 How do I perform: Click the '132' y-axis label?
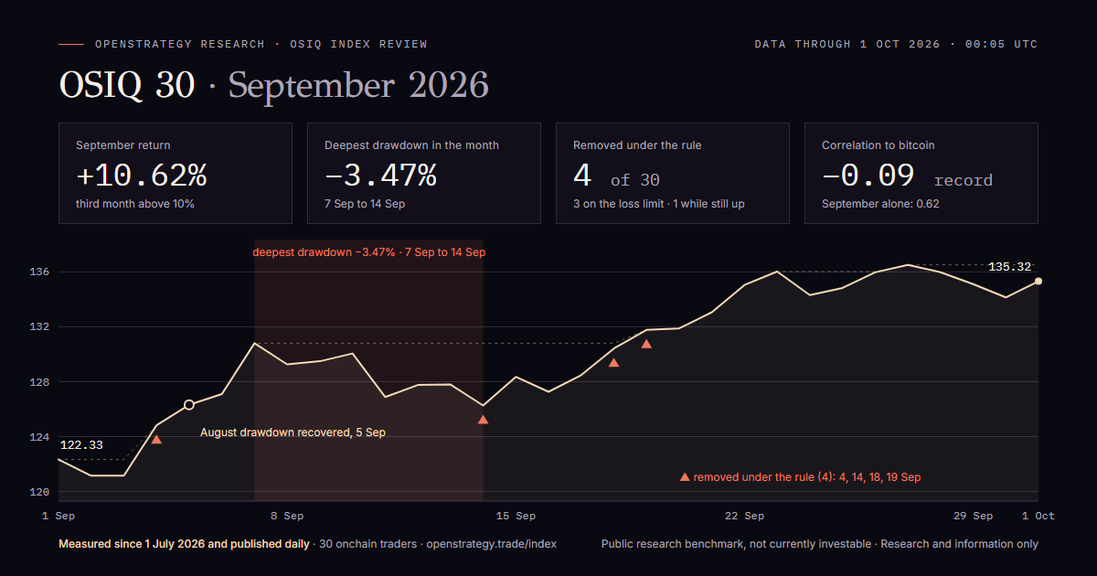(x=39, y=326)
